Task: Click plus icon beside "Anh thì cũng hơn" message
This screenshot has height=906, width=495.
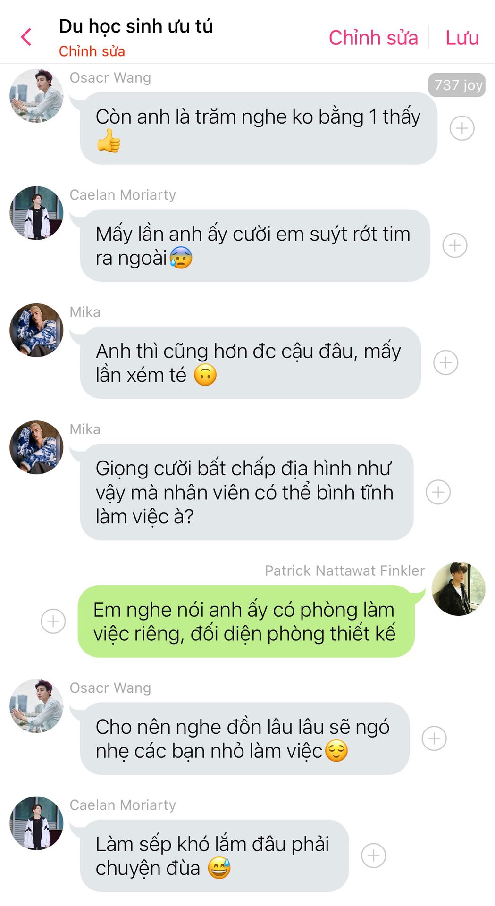Action: click(x=445, y=362)
